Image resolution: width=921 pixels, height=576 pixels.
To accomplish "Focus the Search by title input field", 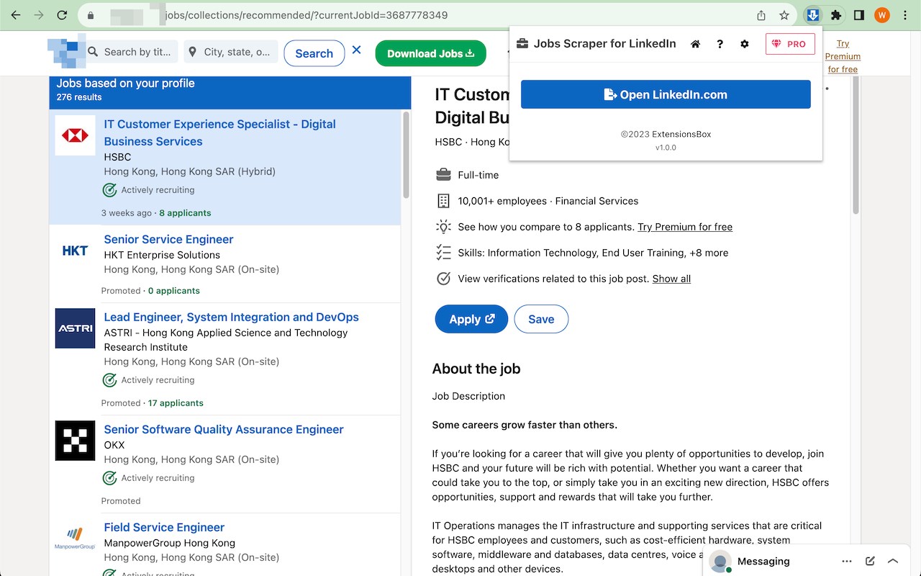I will pyautogui.click(x=137, y=52).
